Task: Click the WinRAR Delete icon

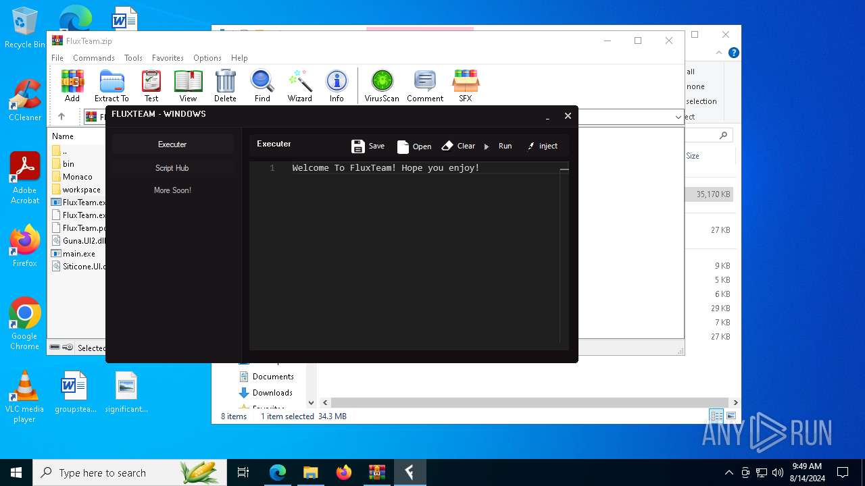Action: (225, 86)
